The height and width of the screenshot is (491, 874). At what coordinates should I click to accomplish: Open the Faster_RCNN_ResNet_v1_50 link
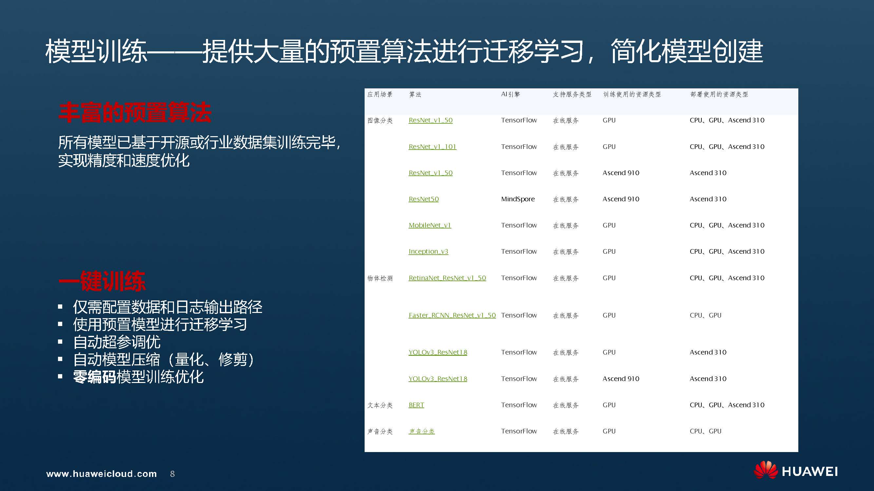[452, 315]
